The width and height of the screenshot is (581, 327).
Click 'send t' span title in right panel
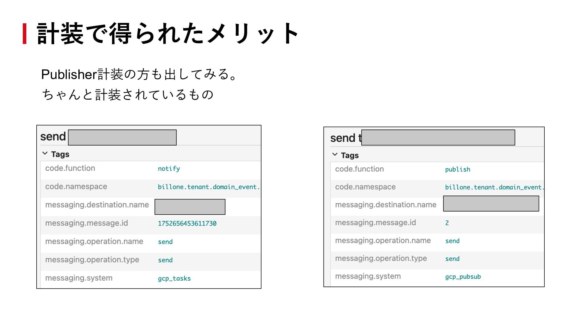pos(346,138)
